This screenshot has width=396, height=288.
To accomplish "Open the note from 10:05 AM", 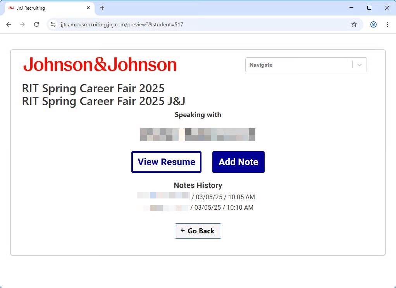I will 196,197.
